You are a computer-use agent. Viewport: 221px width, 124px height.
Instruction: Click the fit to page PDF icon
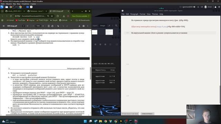coord(48,26)
